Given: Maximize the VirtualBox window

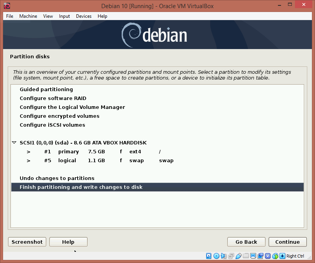Looking at the screenshot, I should pos(290,5).
